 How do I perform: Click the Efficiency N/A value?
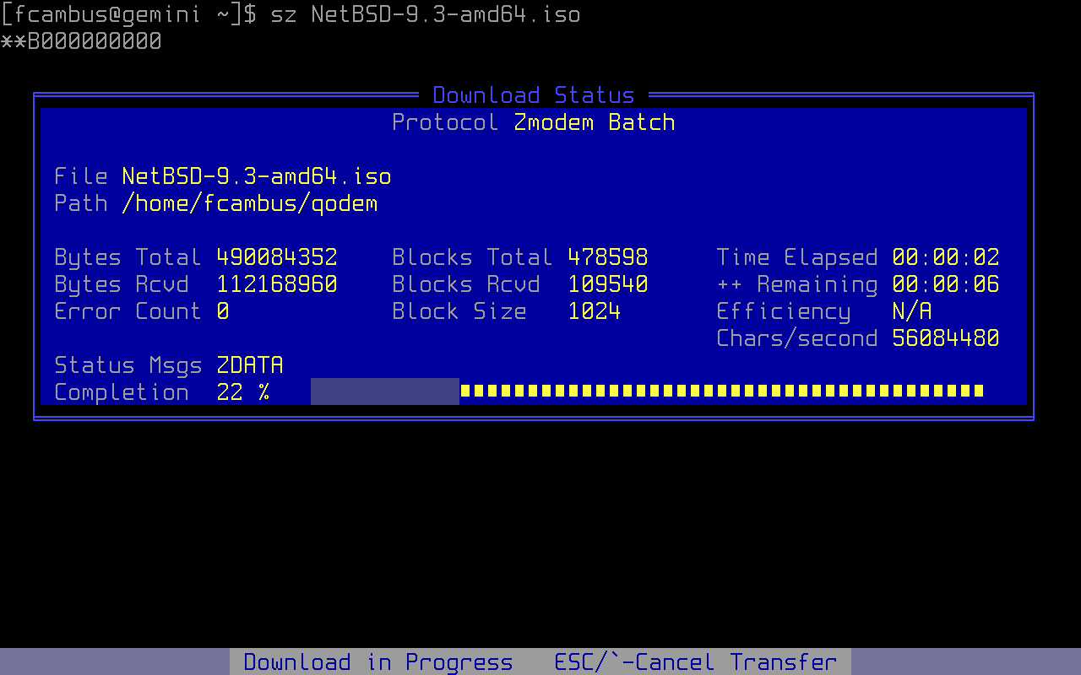click(x=912, y=311)
